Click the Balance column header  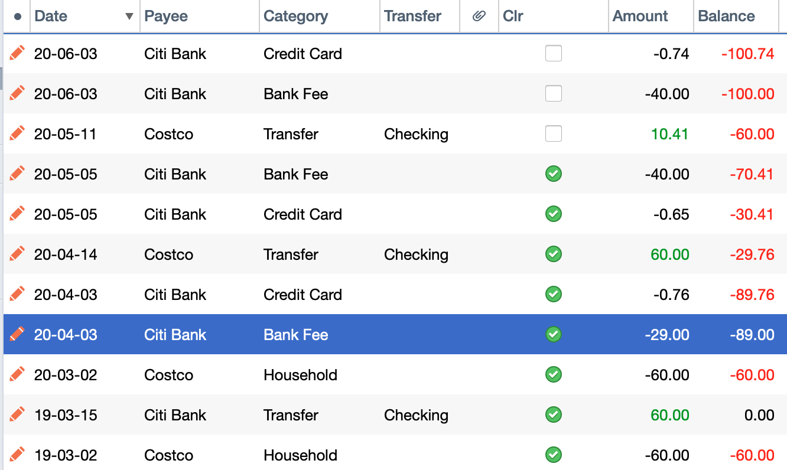(x=726, y=17)
